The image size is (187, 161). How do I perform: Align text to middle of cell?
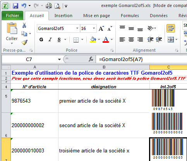[131, 28]
